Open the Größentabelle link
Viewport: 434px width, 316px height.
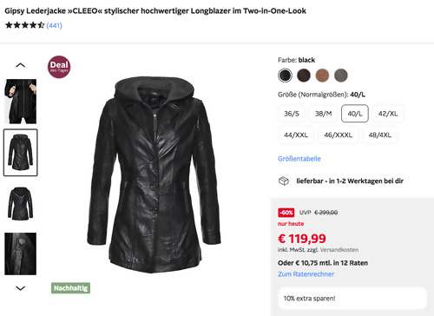pyautogui.click(x=299, y=159)
